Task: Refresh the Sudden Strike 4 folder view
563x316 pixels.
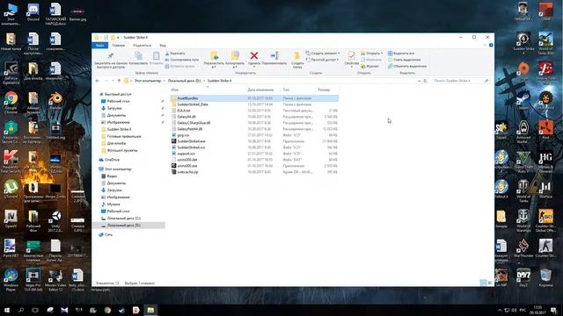Action: click(425, 81)
